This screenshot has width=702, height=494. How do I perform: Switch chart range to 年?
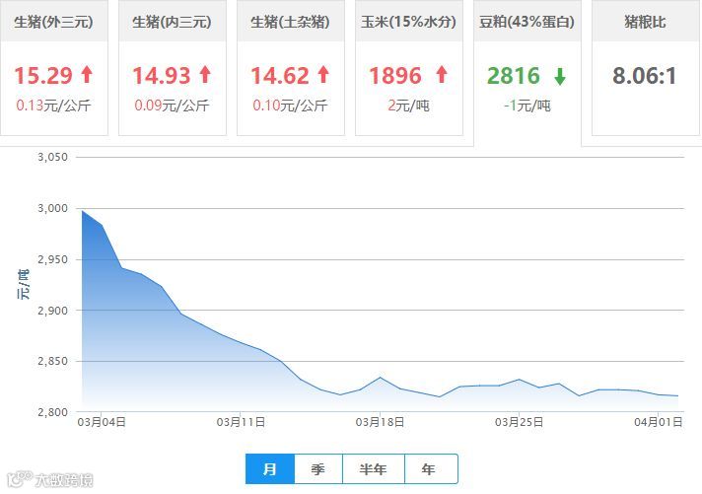pyautogui.click(x=431, y=469)
